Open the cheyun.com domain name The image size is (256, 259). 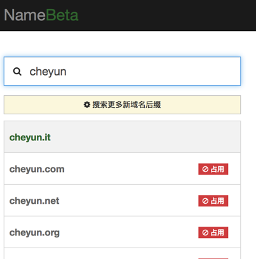pos(37,169)
